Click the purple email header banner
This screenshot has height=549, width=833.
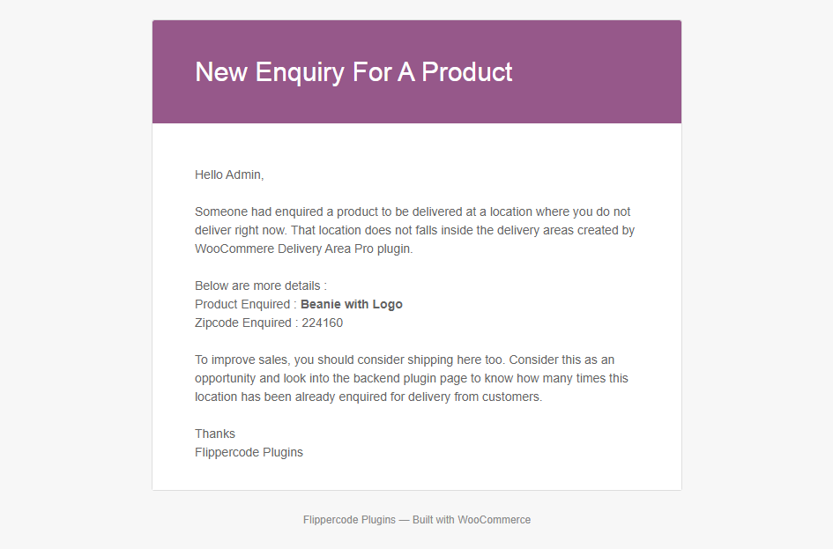416,71
